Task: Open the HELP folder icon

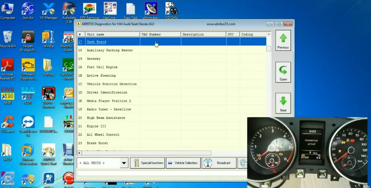Action: pos(8,152)
